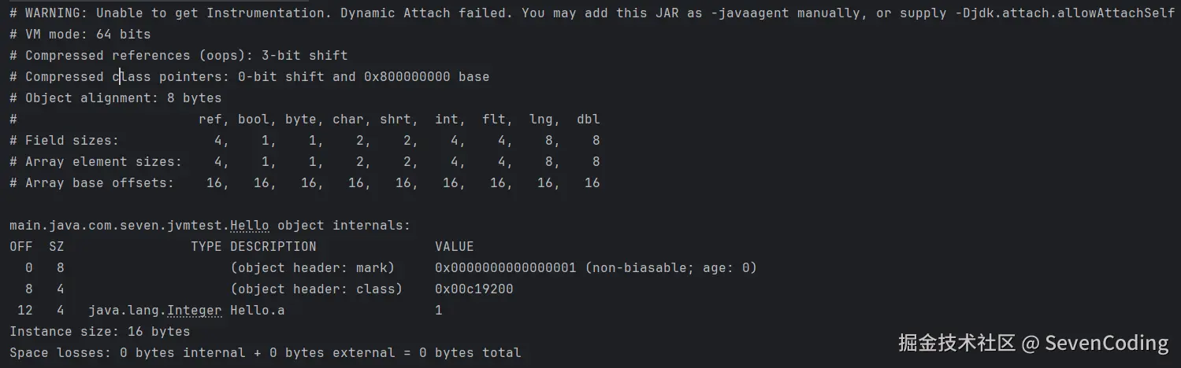Click the underlined word Hello in class name
This screenshot has width=1181, height=368.
click(249, 226)
